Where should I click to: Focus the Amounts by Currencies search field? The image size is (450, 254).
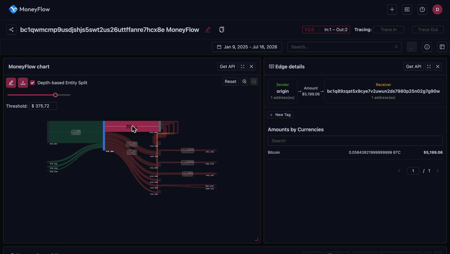click(355, 141)
